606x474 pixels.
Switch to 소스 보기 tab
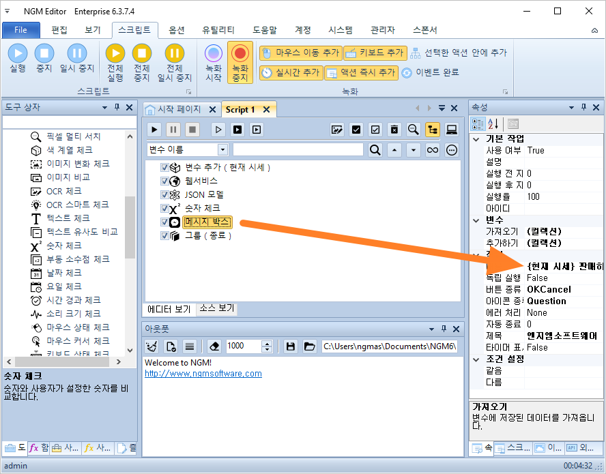(x=216, y=308)
